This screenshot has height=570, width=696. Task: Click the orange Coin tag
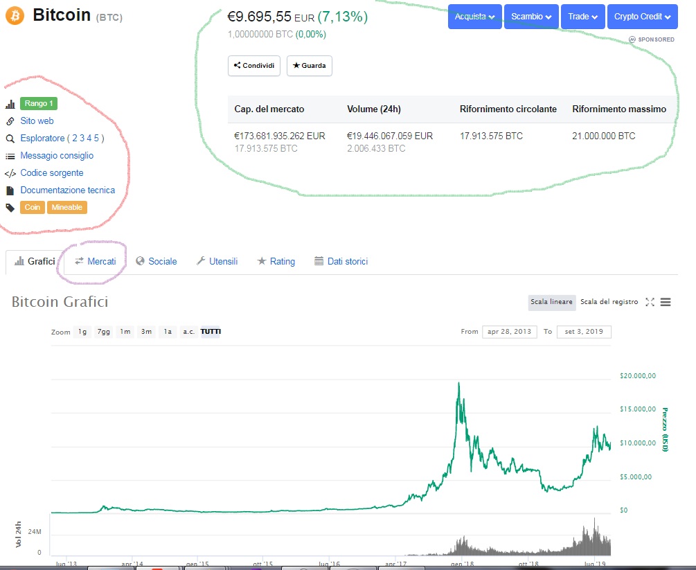click(33, 207)
